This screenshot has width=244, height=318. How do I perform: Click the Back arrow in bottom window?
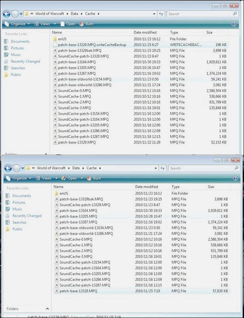click(x=8, y=168)
